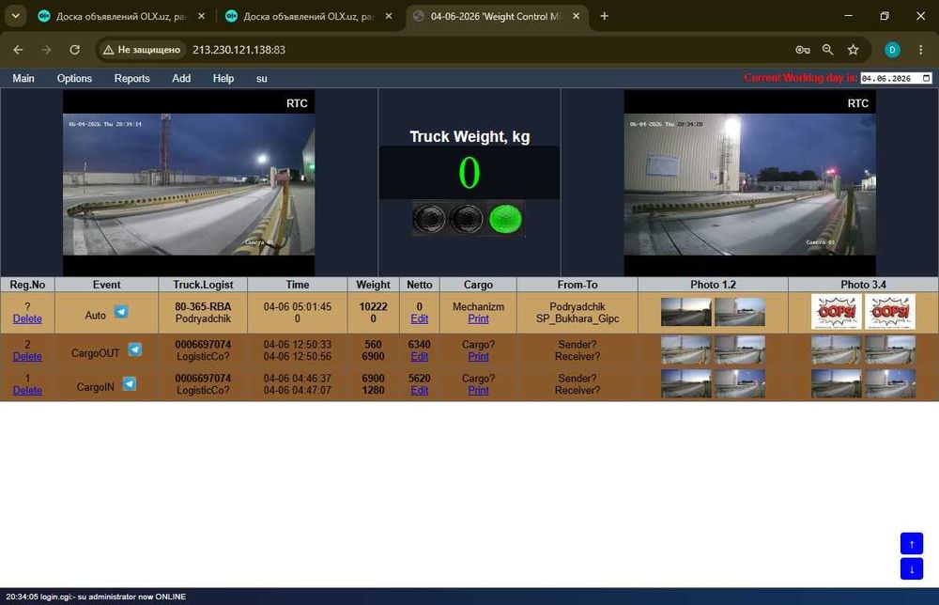The width and height of the screenshot is (939, 605).
Task: Click the Telegram icon in CargoOUT row
Action: [134, 349]
